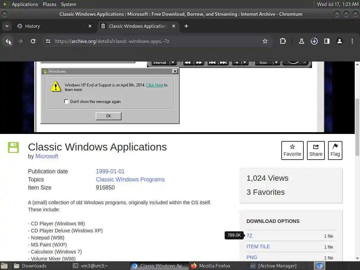
Task: Open the Extensions puzzle icon
Action: [x=283, y=41]
